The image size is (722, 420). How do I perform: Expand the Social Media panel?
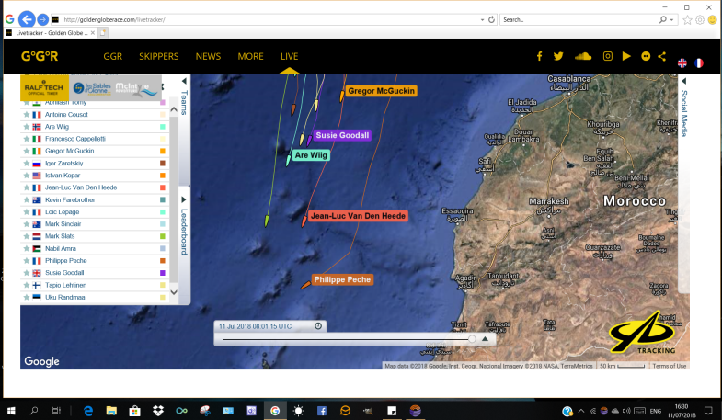click(x=683, y=83)
